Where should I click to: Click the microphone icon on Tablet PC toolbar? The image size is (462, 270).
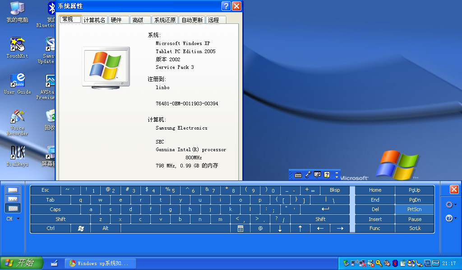pyautogui.click(x=308, y=175)
